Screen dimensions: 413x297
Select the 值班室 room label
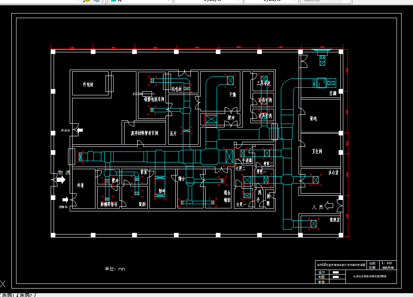pyautogui.click(x=335, y=220)
